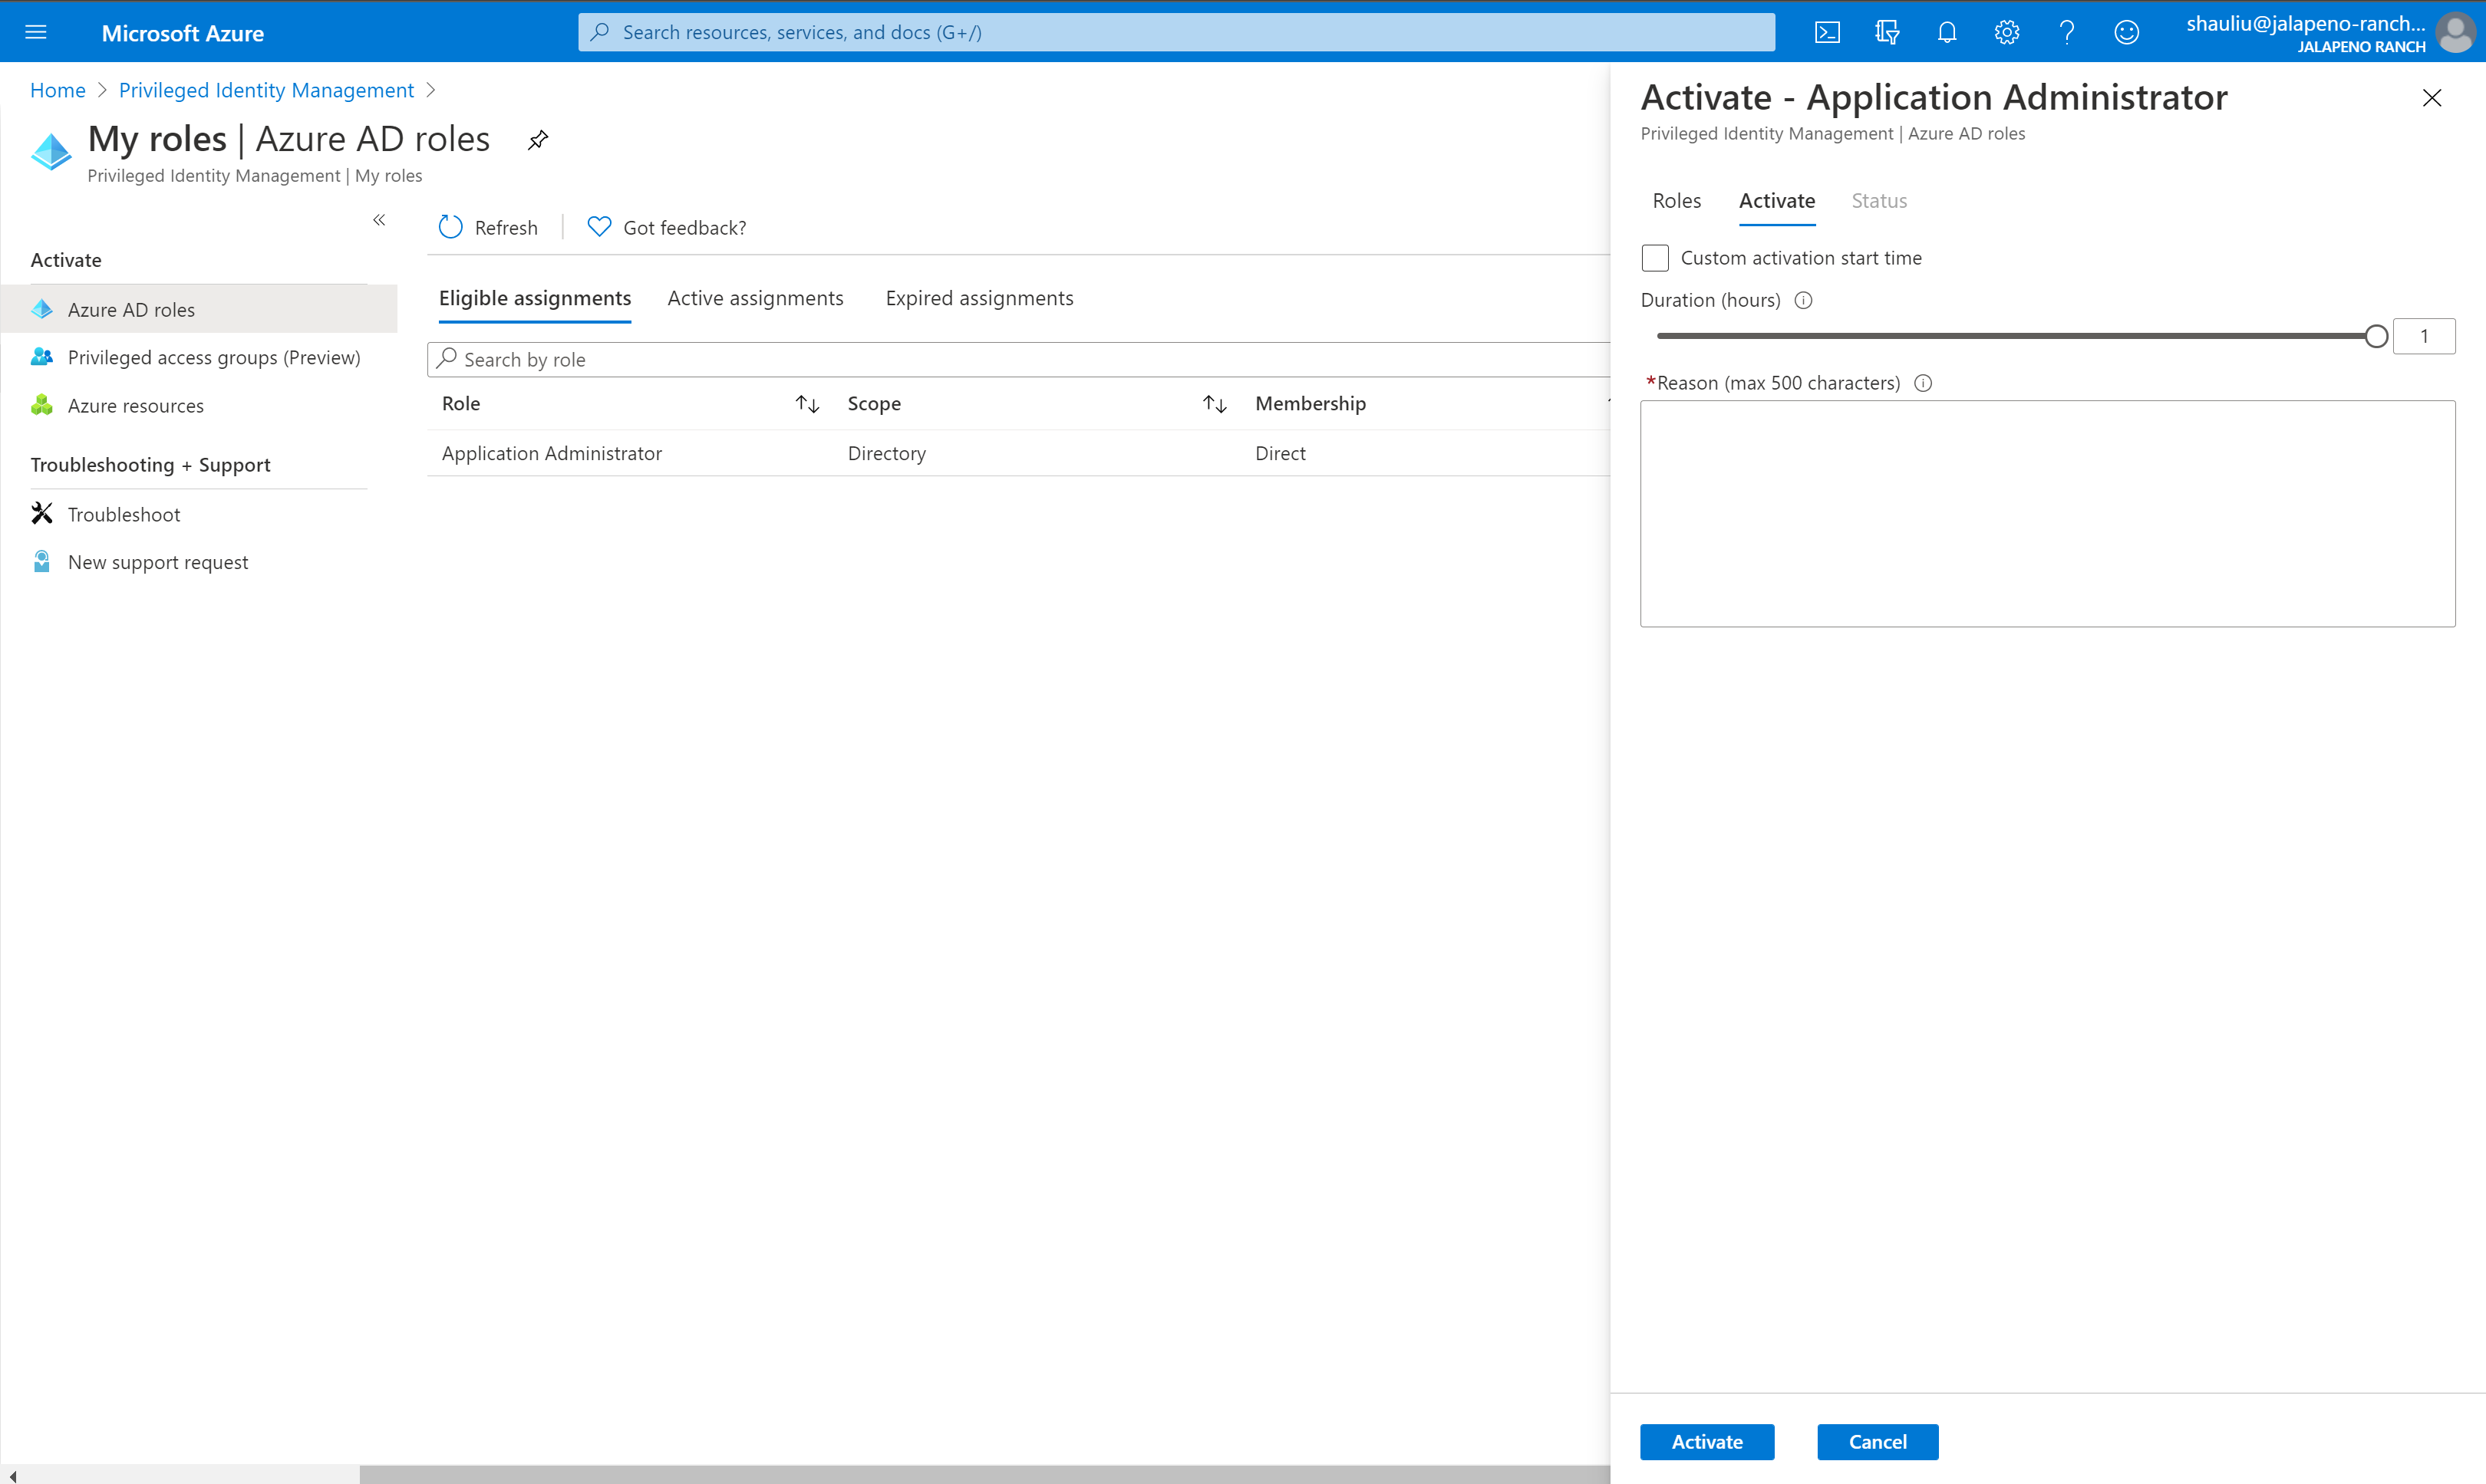Go to Home breadcrumb link

(58, 90)
